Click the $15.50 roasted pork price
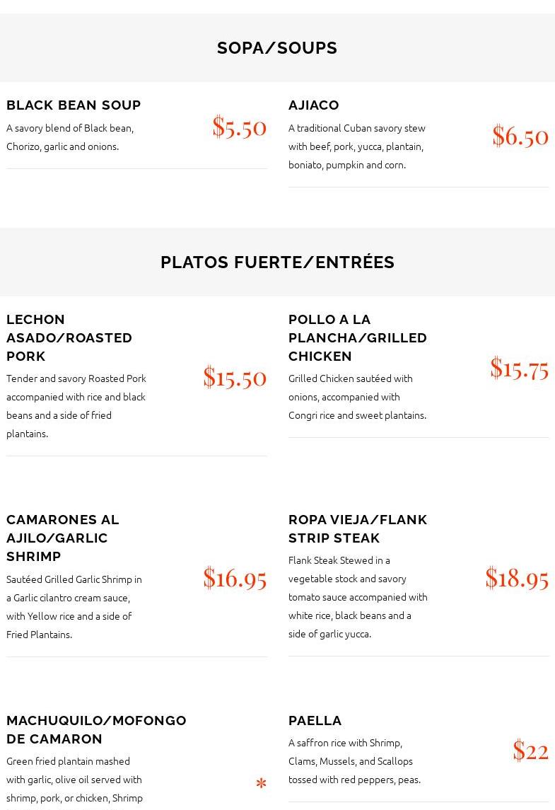 234,377
